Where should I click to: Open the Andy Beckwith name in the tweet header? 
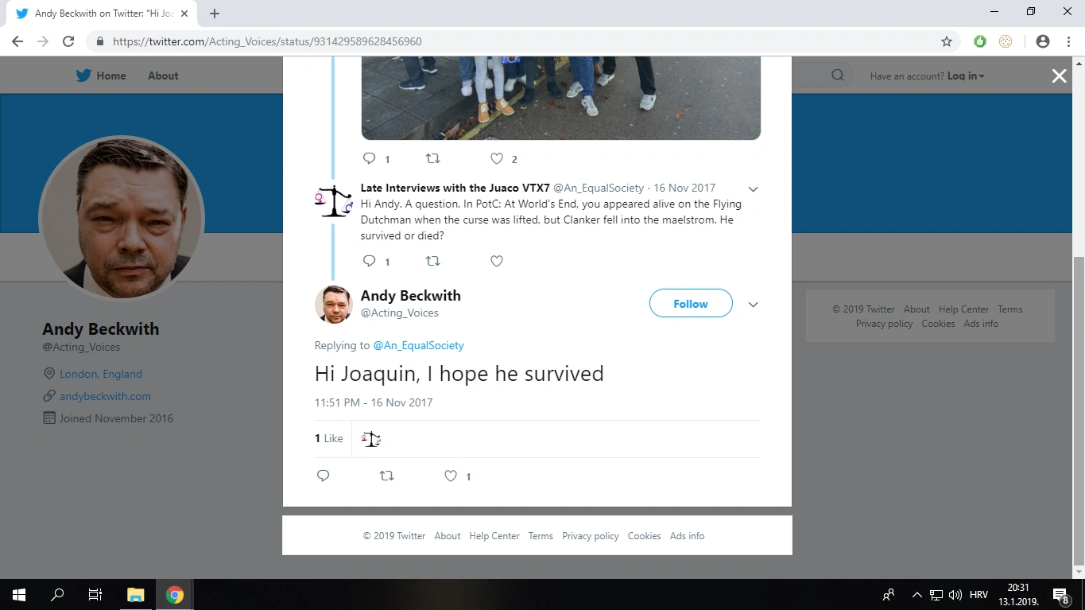click(x=411, y=295)
